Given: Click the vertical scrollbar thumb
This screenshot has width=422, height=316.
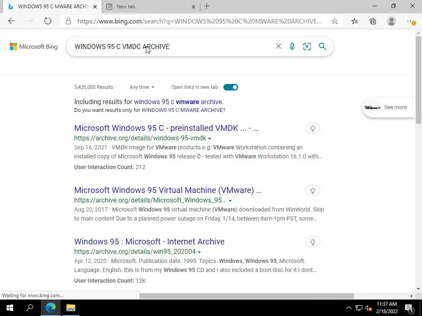Looking at the screenshot, I should point(418,79).
